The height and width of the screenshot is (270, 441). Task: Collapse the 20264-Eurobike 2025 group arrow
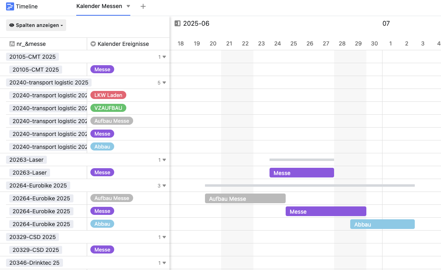click(164, 185)
